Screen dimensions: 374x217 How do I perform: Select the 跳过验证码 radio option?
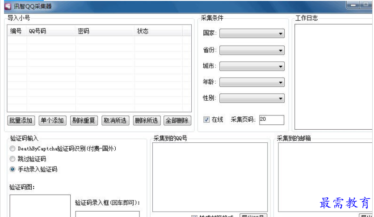point(13,159)
